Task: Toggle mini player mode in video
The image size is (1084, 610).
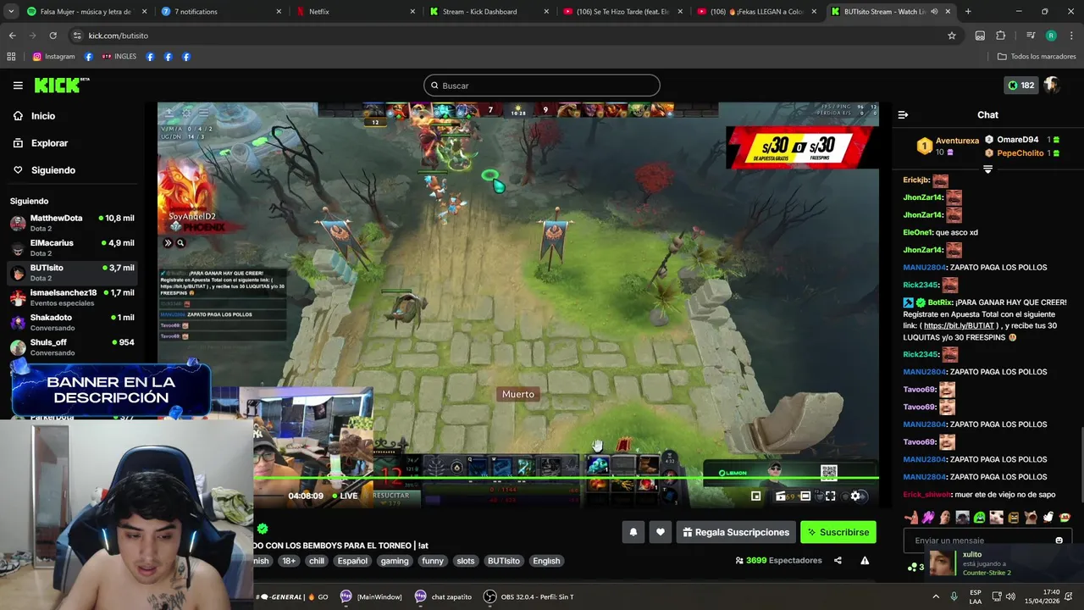Action: click(x=756, y=496)
